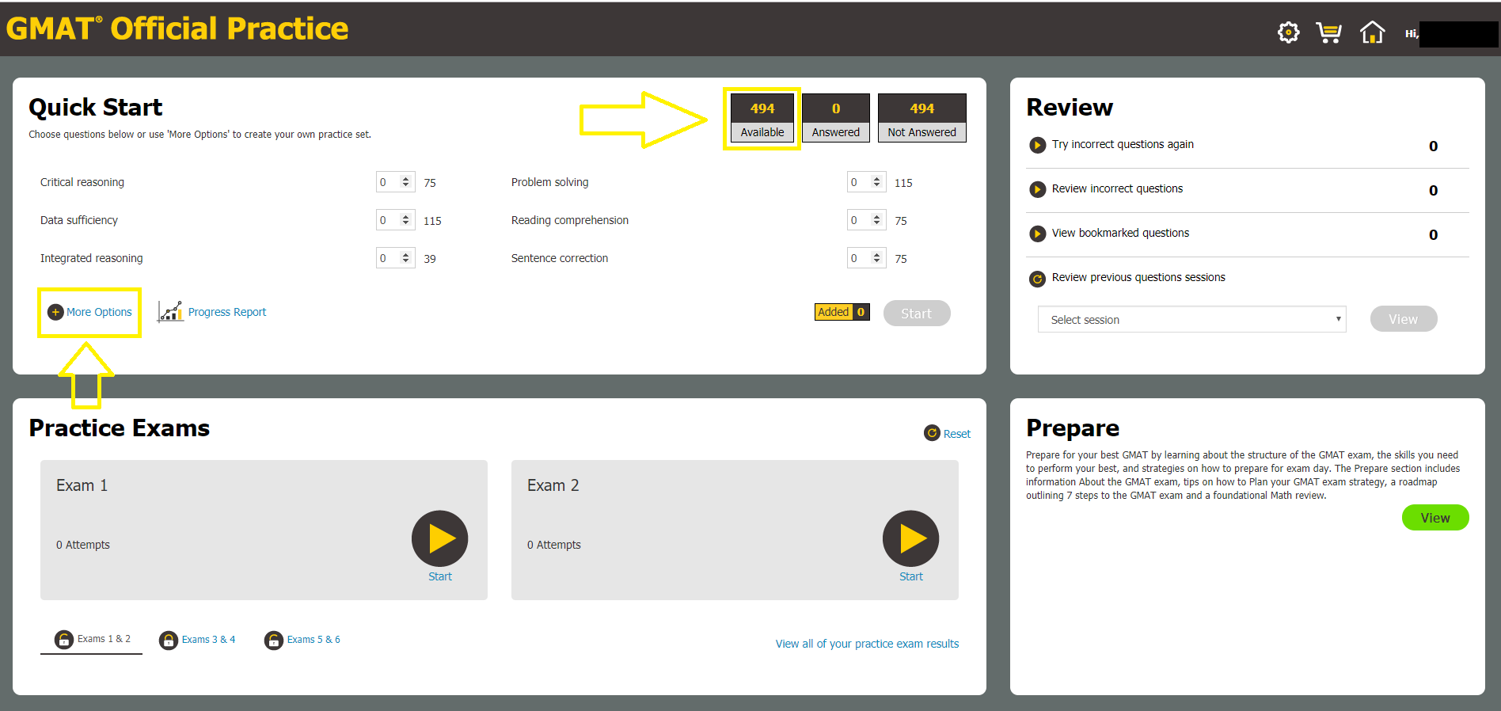1501x711 pixels.
Task: Adjust Reading comprehension question count stepper
Action: [876, 220]
